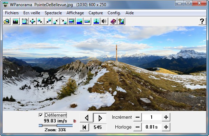Open the Affichage menu

pyautogui.click(x=75, y=13)
